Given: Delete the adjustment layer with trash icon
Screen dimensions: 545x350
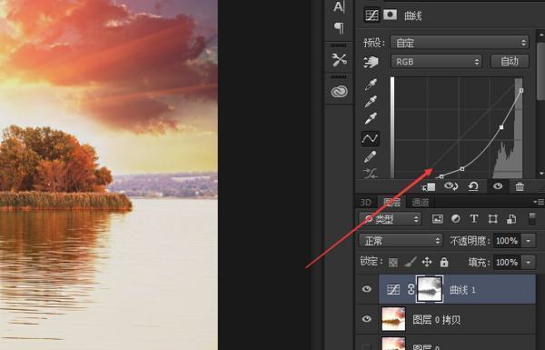Looking at the screenshot, I should [520, 186].
